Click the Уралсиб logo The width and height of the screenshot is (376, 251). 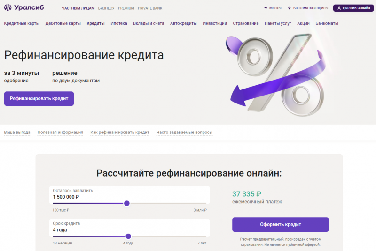[x=24, y=7]
